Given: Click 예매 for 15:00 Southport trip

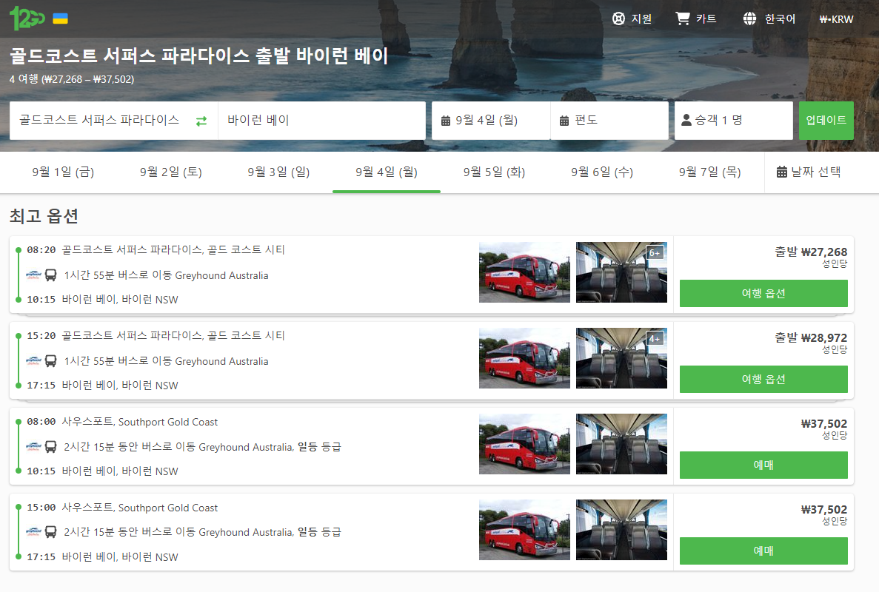Looking at the screenshot, I should (763, 551).
